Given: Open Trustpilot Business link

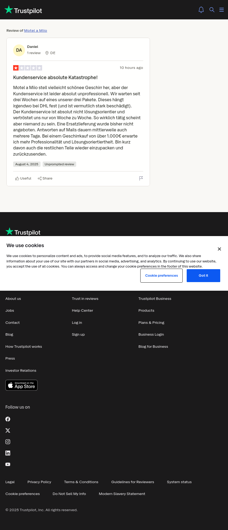Looking at the screenshot, I should click(155, 299).
